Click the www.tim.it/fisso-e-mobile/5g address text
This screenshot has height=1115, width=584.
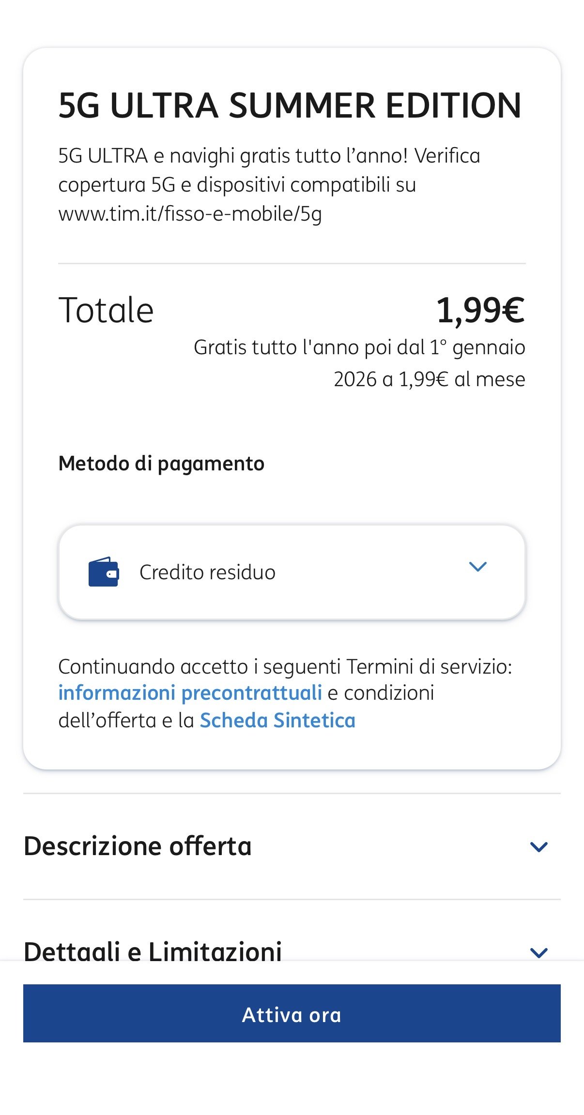click(190, 213)
